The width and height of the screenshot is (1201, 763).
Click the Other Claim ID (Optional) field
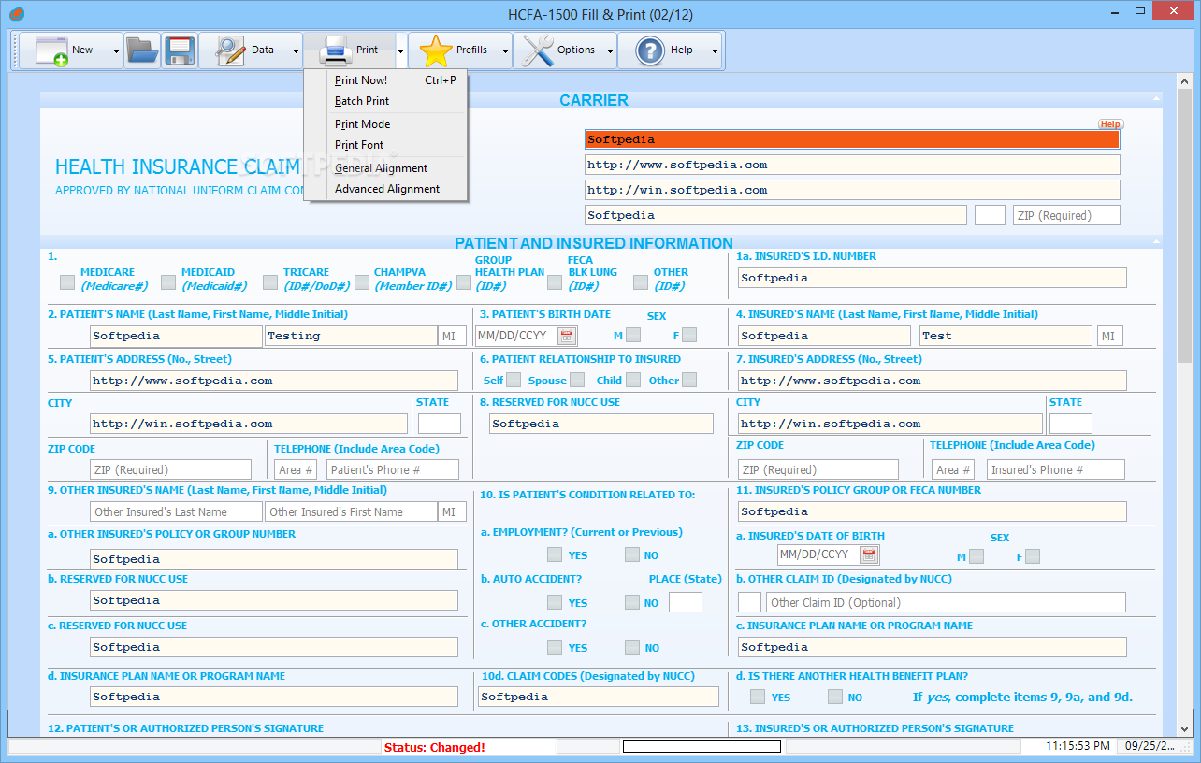coord(946,602)
